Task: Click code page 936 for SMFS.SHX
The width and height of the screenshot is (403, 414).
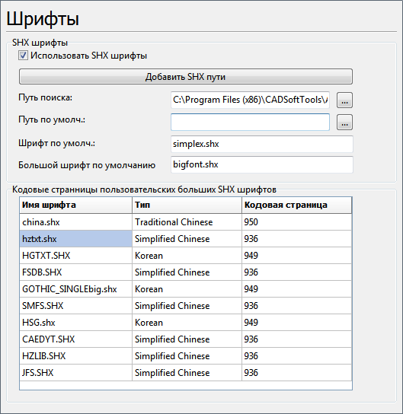Action: [297, 306]
